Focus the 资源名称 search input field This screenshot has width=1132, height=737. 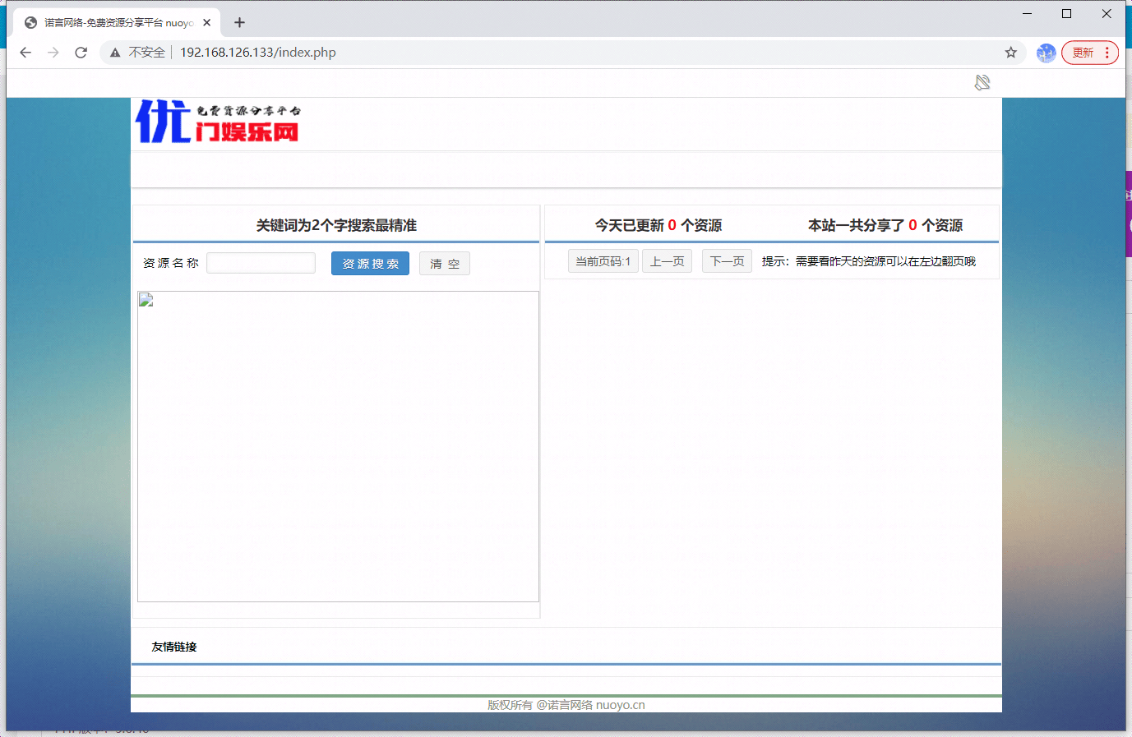tap(261, 263)
